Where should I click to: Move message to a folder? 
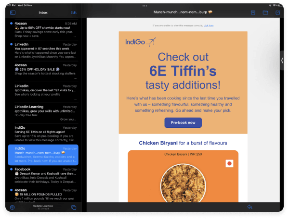point(265,12)
